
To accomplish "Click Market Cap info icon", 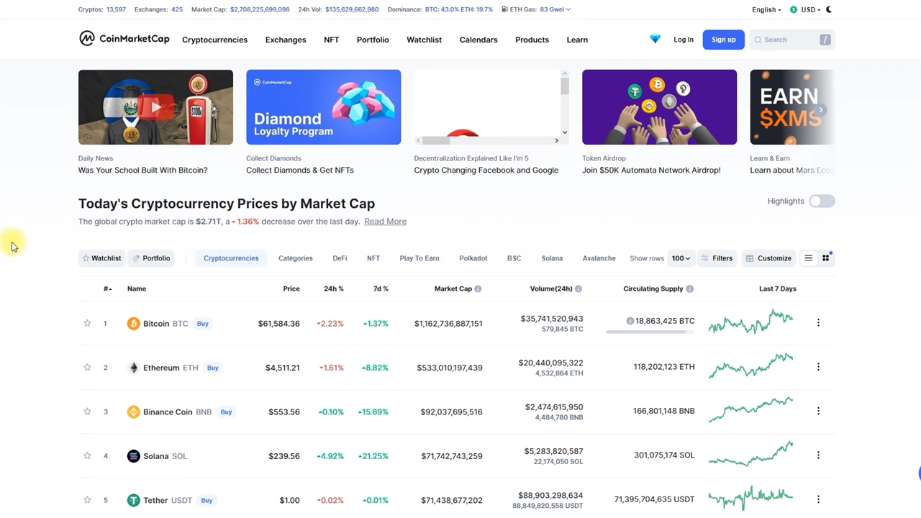I will coord(478,288).
